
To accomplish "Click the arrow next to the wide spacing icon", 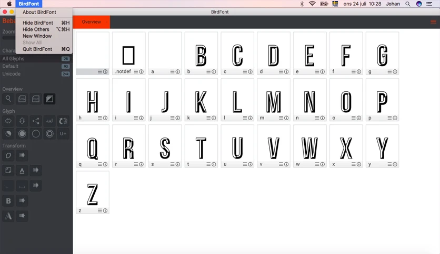I will [x=36, y=185].
